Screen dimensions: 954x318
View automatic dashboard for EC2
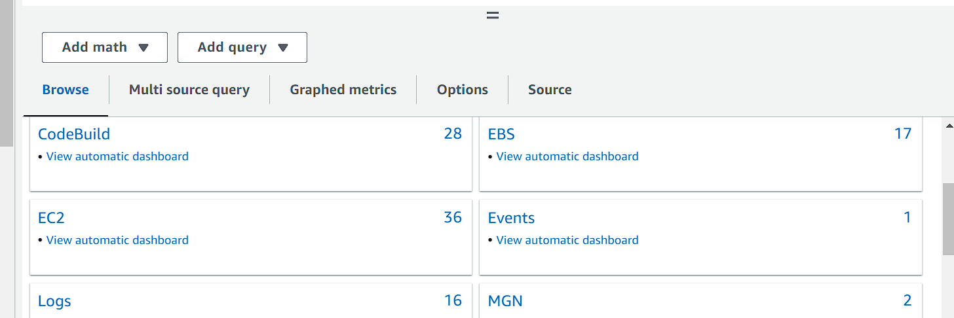click(117, 240)
